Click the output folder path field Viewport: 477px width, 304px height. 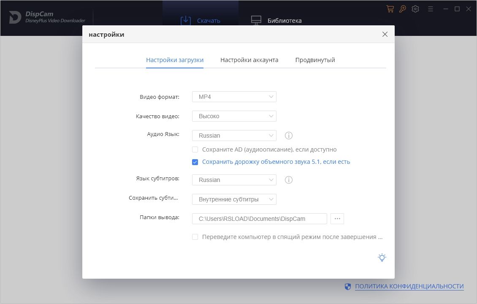tap(259, 218)
